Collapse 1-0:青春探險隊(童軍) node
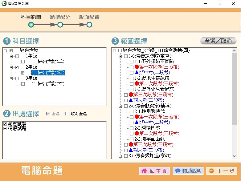This screenshot has height=181, width=241. [120, 56]
